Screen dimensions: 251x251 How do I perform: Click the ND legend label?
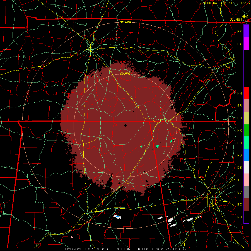[x=239, y=217]
